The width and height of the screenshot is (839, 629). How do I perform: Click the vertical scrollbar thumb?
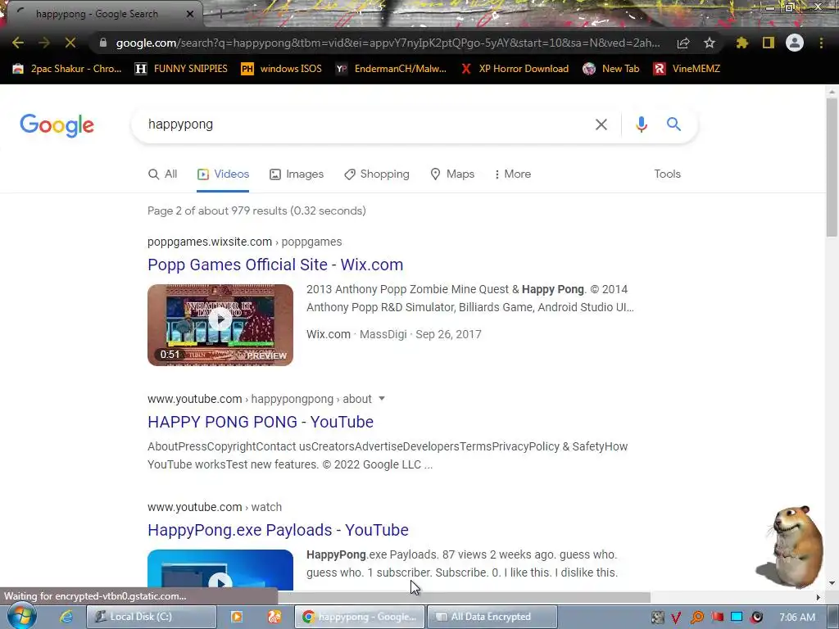832,167
